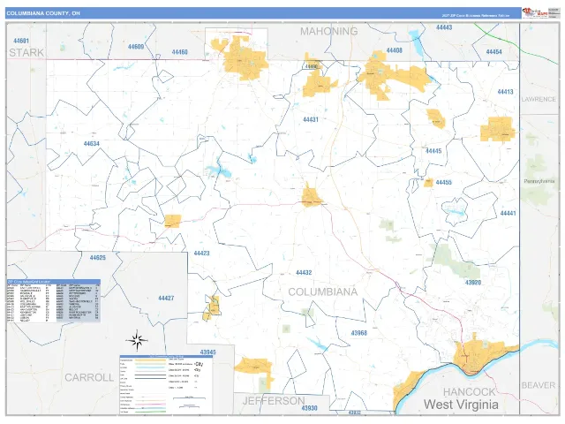The image size is (565, 424).
Task: Click the "COLUMBIANA COUNTY, OH" title text
Action: 43,13
